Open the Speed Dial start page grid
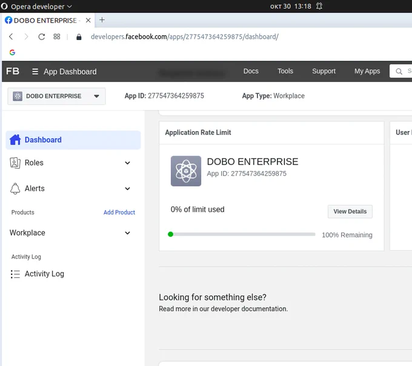Screen dimensions: 412x366 point(57,36)
